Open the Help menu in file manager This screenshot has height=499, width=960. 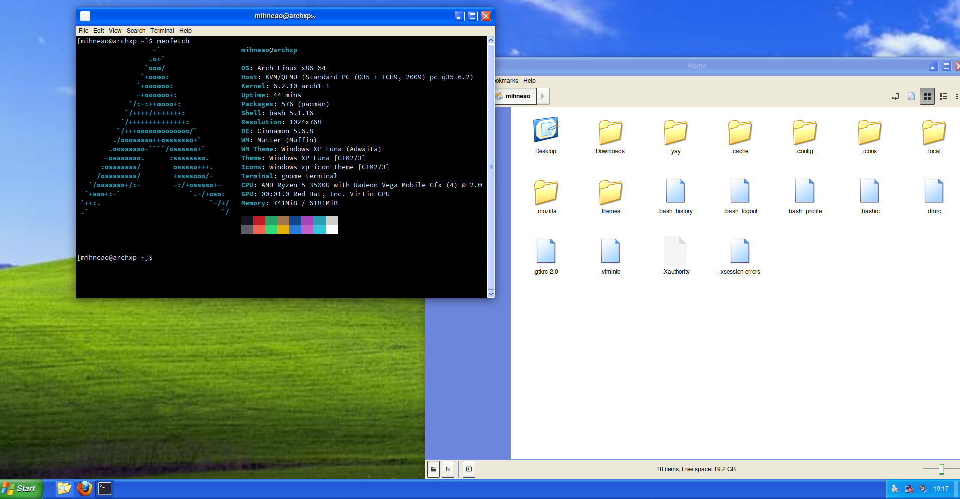pyautogui.click(x=529, y=81)
